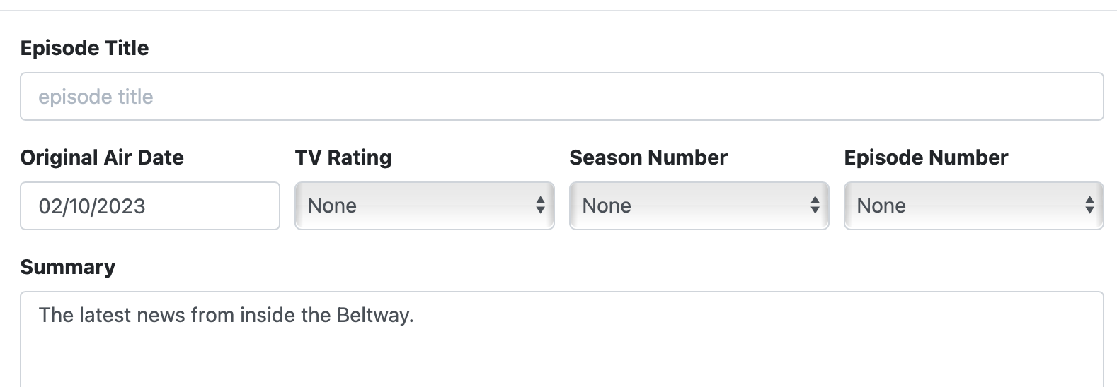Viewport: 1117px width, 387px height.
Task: Open the TV Rating dropdown
Action: coord(424,206)
